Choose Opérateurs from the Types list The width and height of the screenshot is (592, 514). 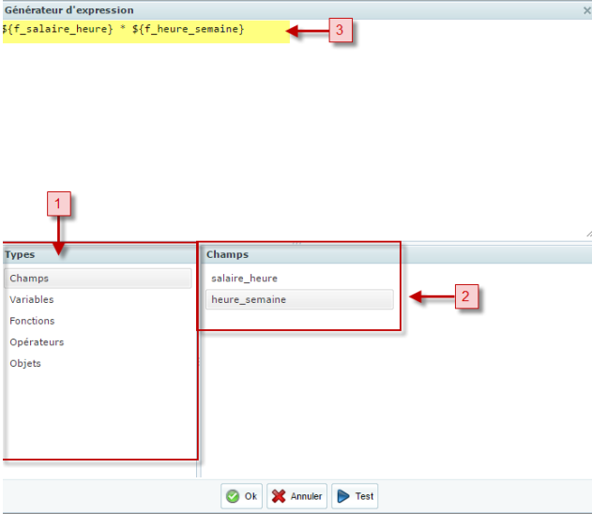point(37,342)
